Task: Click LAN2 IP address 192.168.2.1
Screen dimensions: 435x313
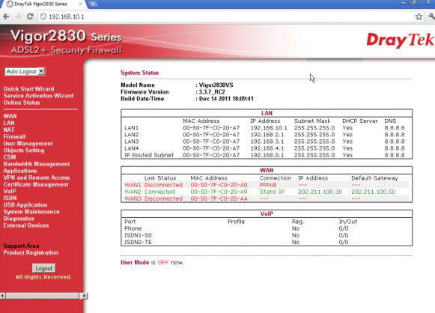Action: click(267, 135)
